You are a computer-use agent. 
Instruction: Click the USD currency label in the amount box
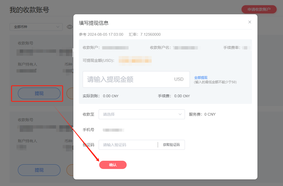[x=179, y=79]
